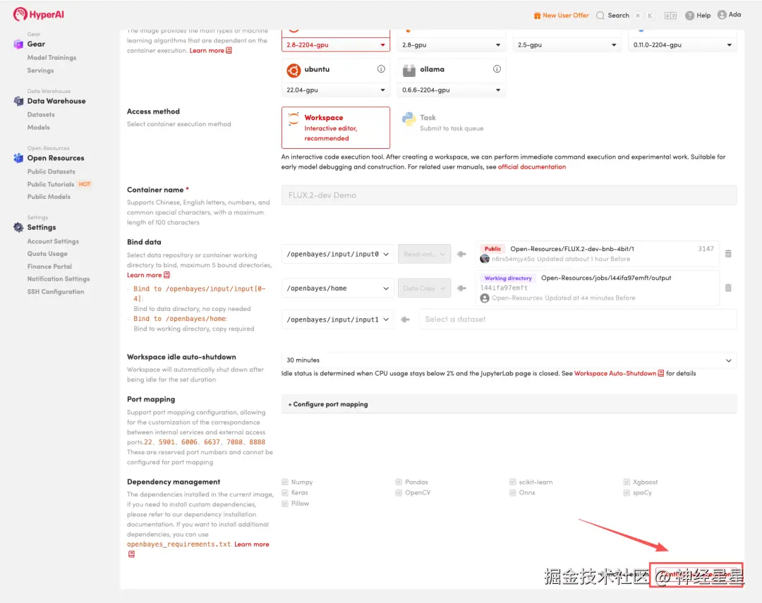The height and width of the screenshot is (603, 762).
Task: Show info for the ubuntu image
Action: (x=381, y=69)
